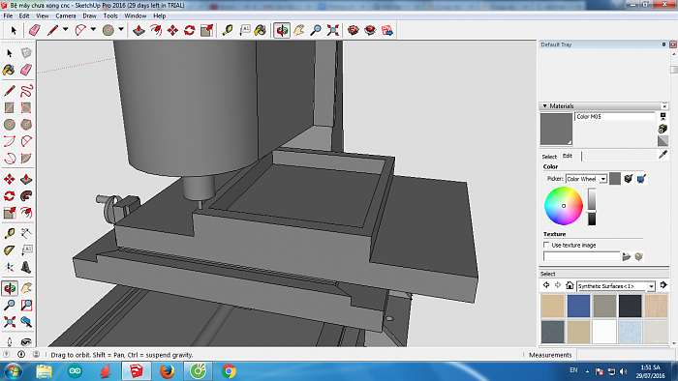Select the Pan hand tool in top toolbar
Screen dimensions: 678x381
(x=298, y=30)
